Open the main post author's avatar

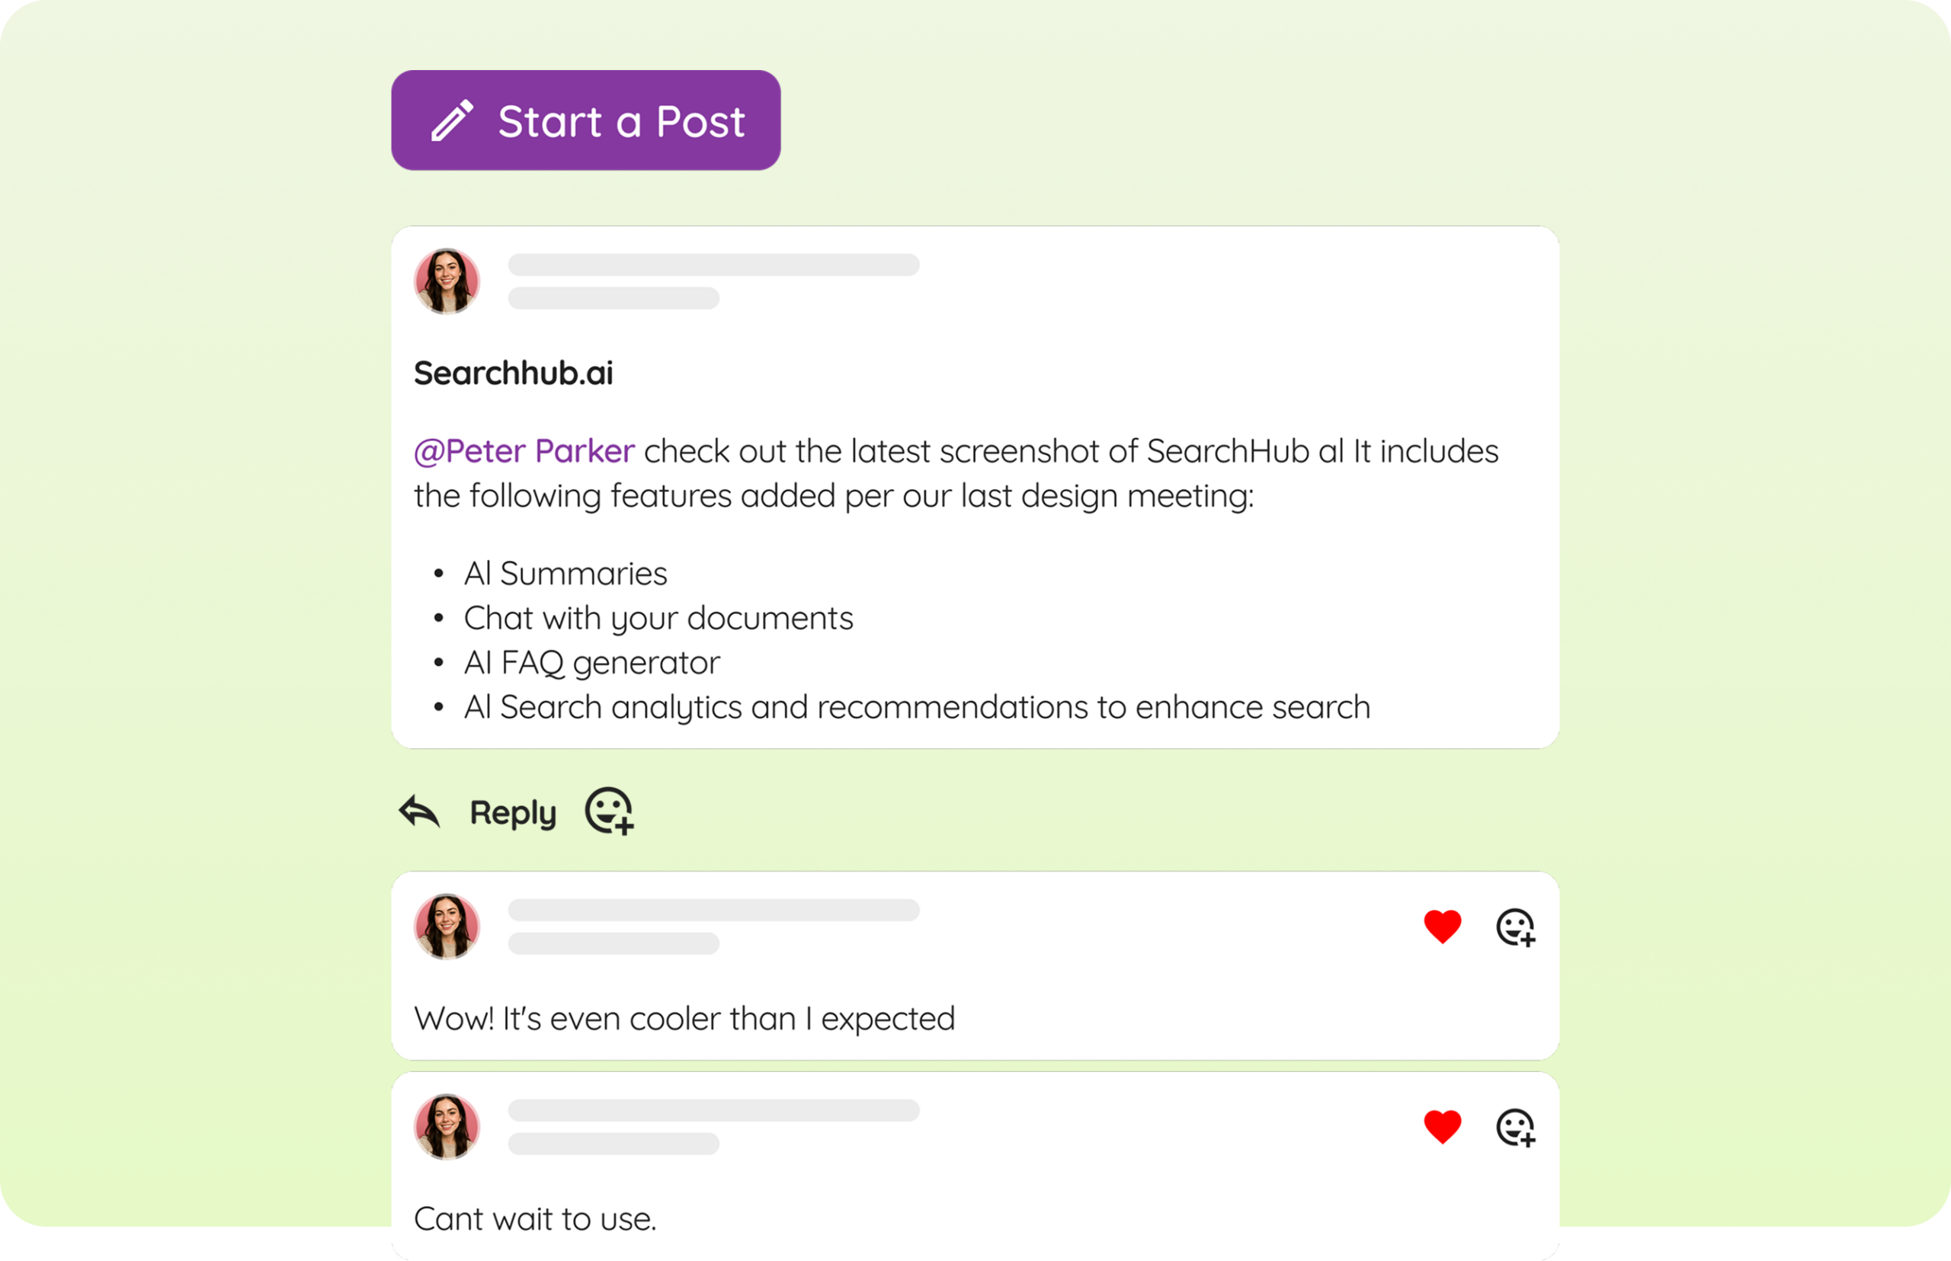[x=447, y=281]
